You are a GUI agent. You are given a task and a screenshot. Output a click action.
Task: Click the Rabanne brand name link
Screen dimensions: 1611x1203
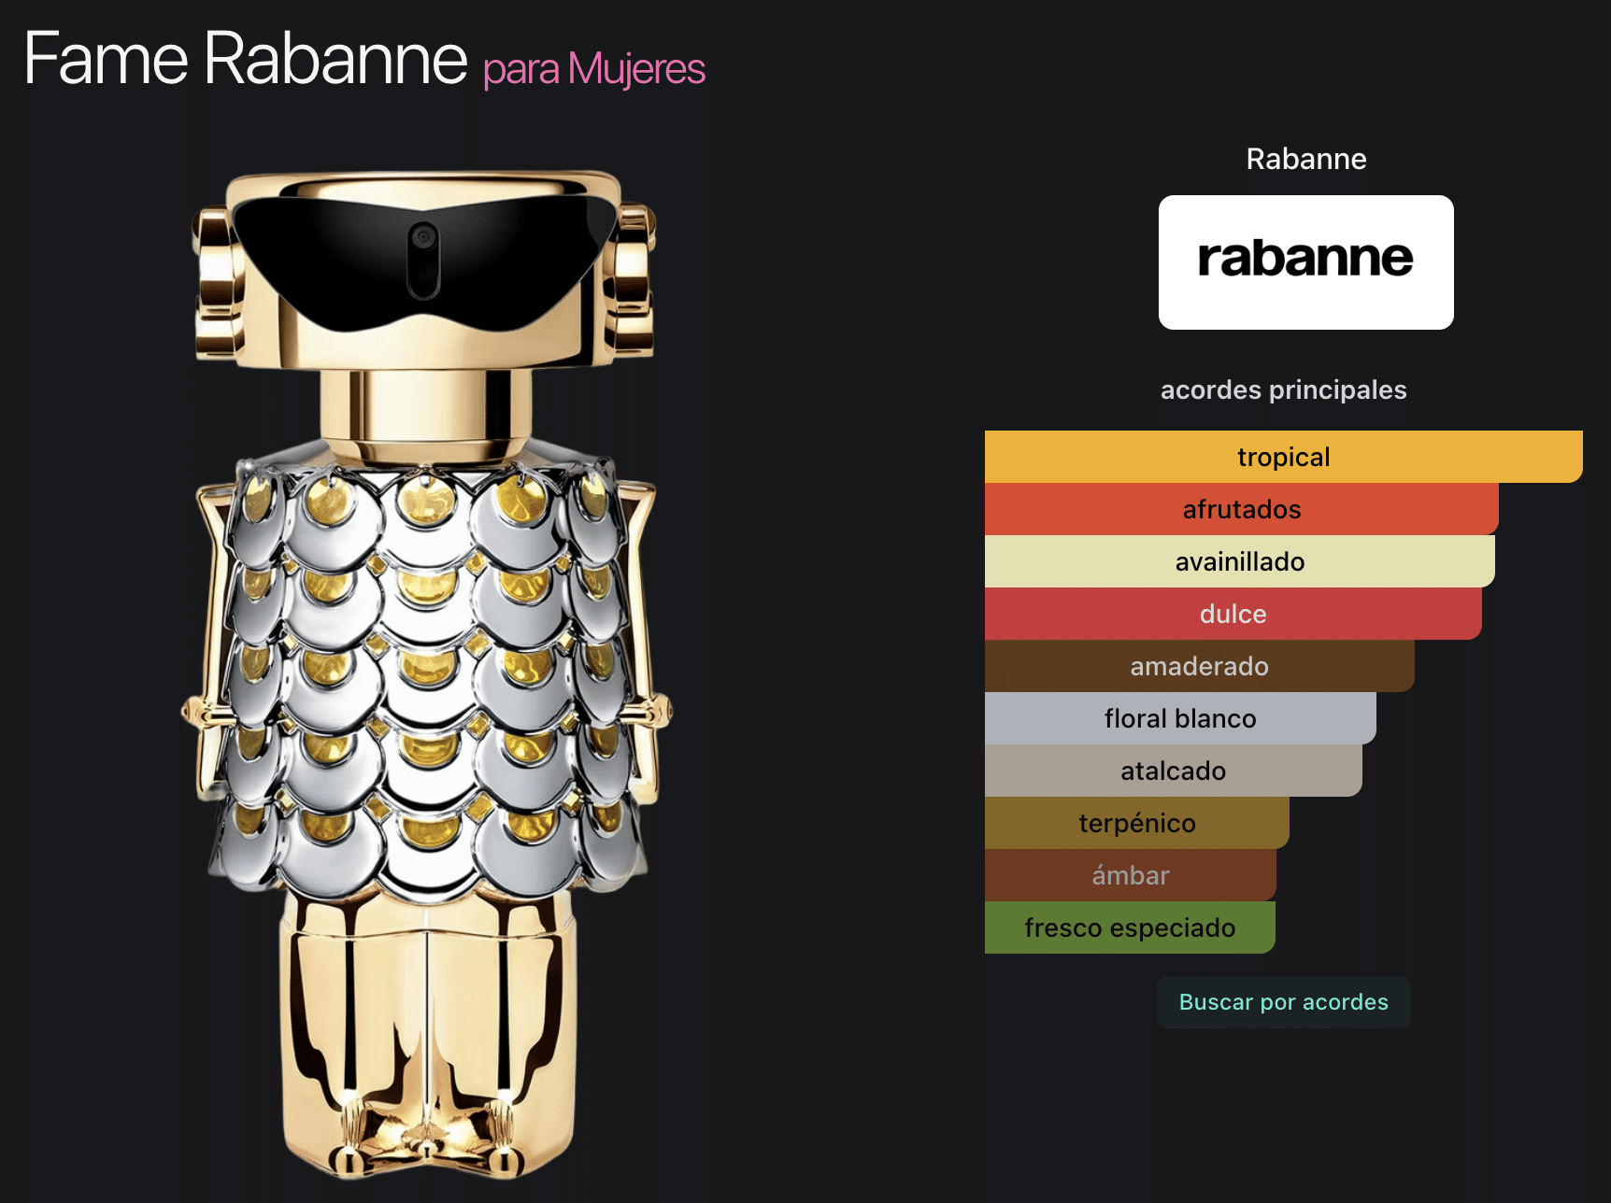click(1305, 159)
